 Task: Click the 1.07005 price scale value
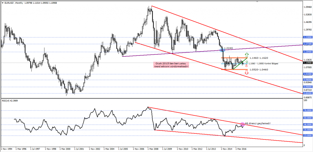(307, 67)
